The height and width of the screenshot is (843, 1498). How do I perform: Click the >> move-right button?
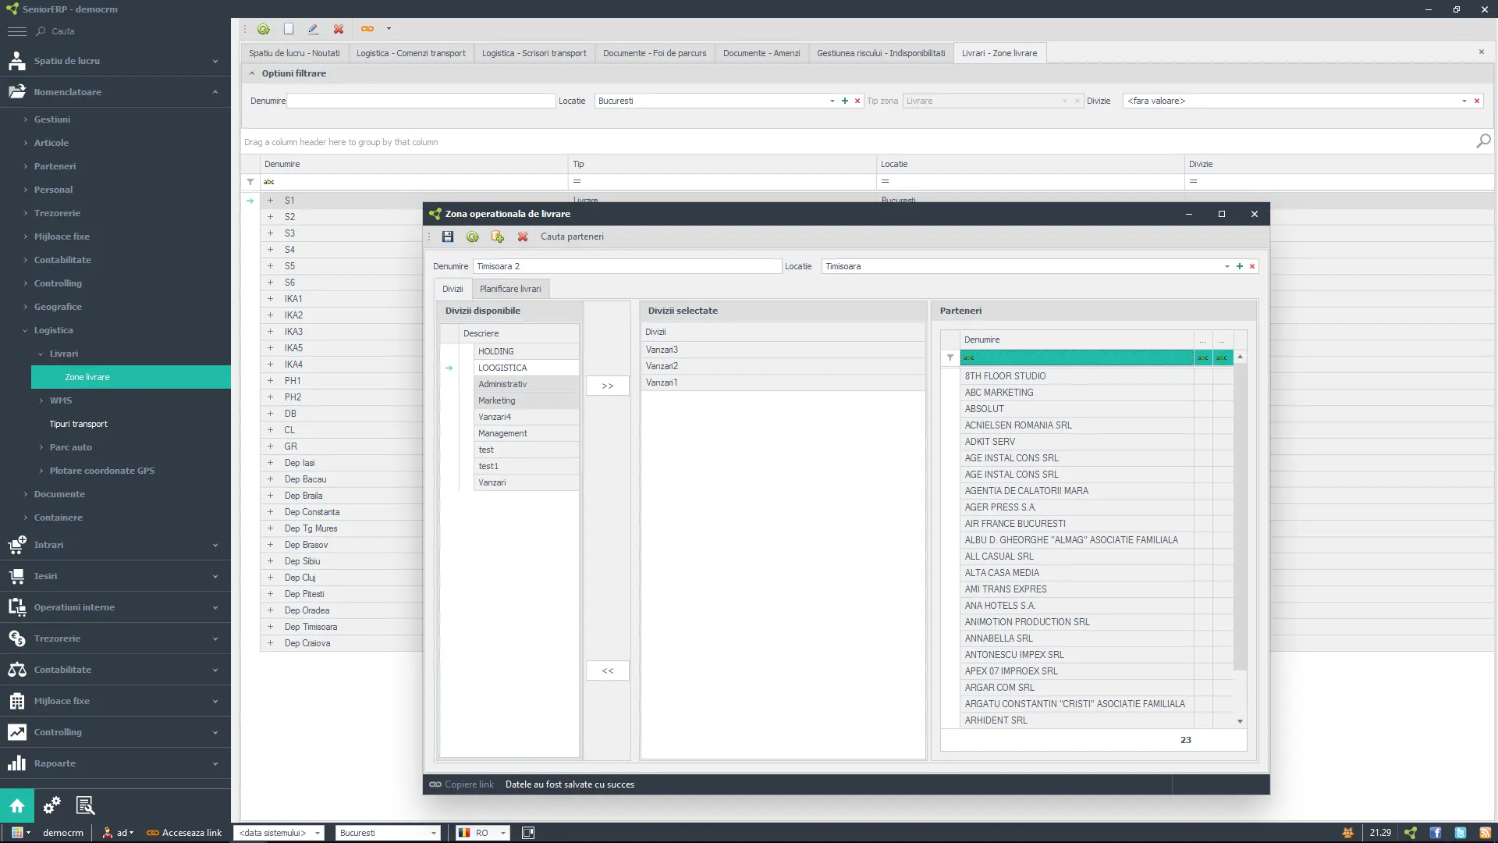[608, 386]
